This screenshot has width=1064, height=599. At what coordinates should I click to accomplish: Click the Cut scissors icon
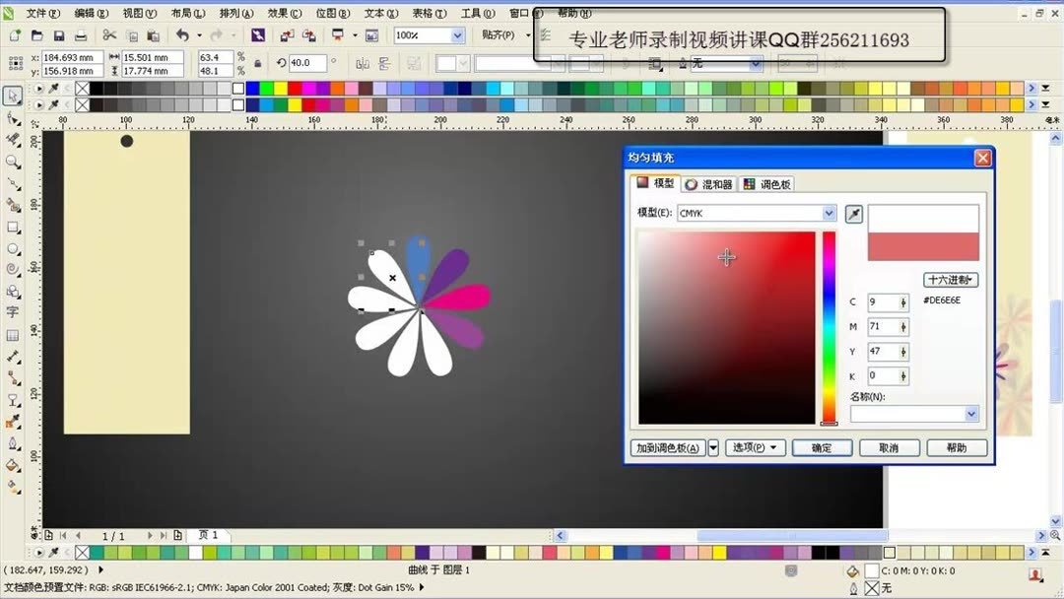(x=109, y=35)
